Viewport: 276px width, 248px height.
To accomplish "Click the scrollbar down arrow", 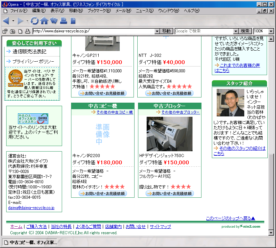I will click(x=271, y=233).
